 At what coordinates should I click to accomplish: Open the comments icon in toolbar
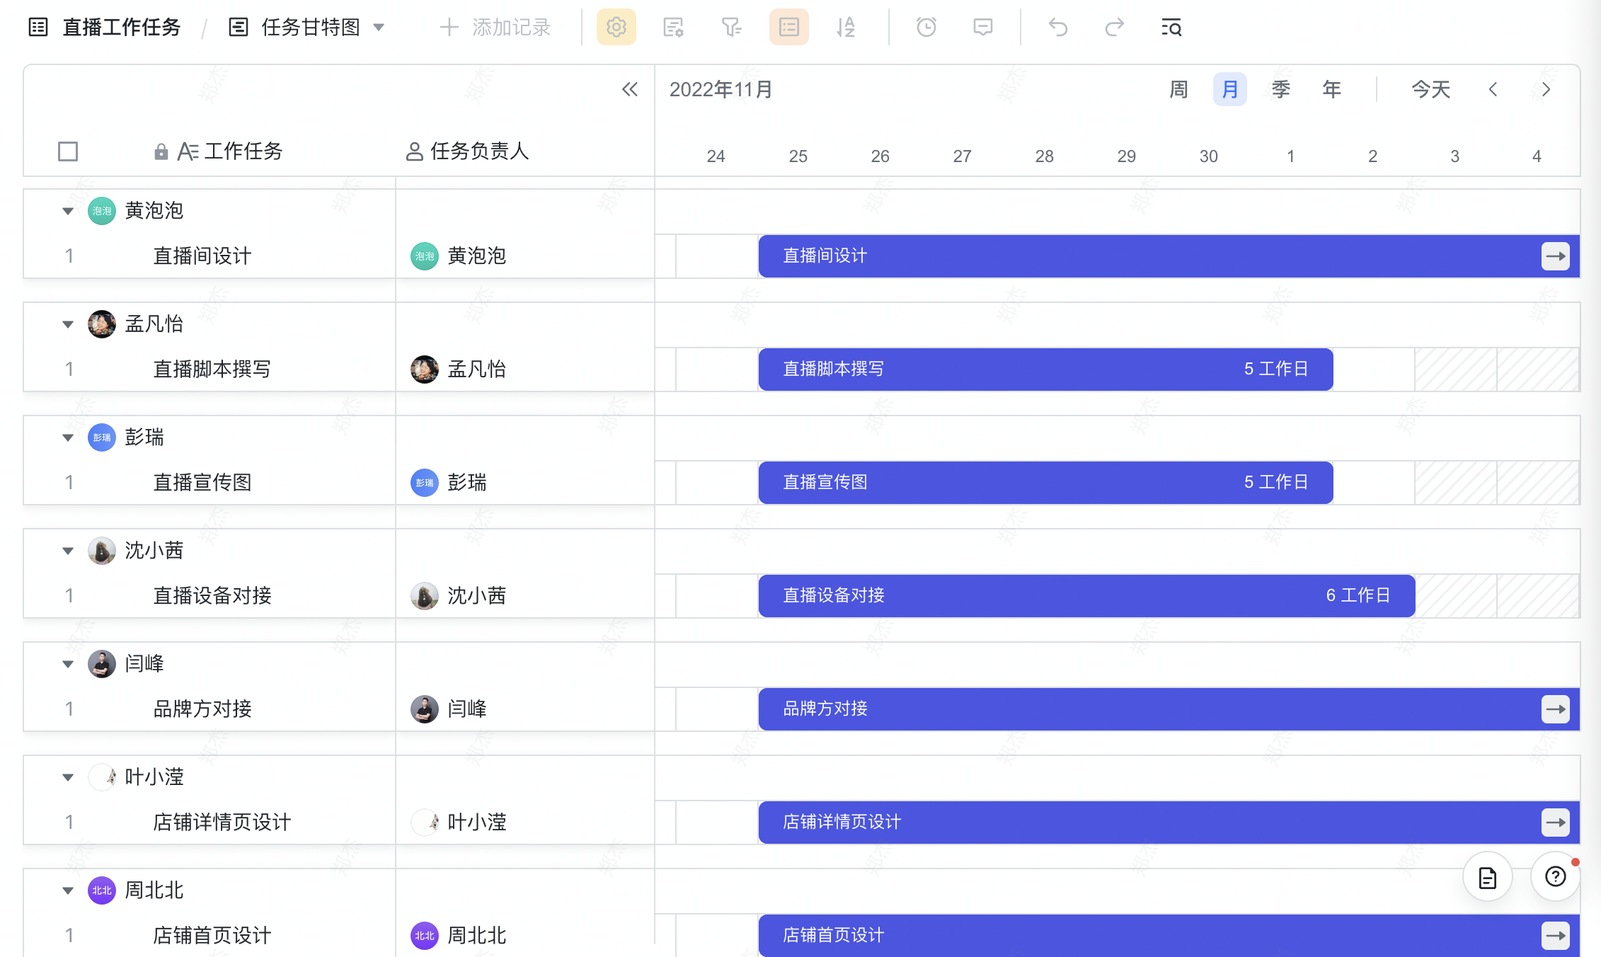click(x=982, y=28)
